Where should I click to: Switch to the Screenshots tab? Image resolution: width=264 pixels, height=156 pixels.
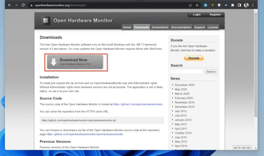click(x=160, y=27)
